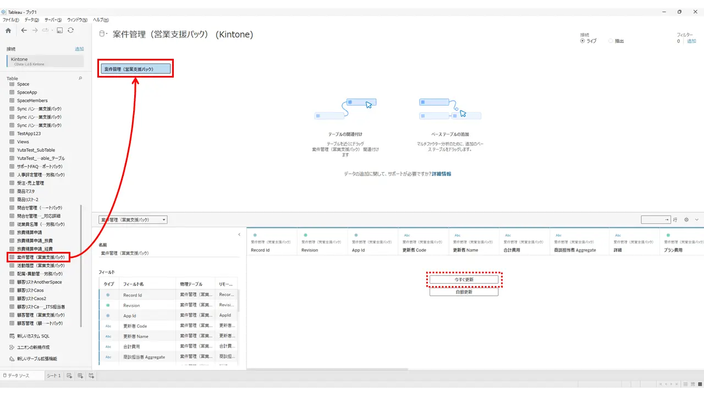Click the New Union icon (ユニオンの新規作成)
Screen dimensions: 704x396
pos(12,347)
